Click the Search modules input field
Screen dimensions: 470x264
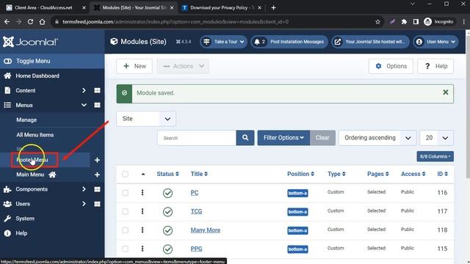(x=197, y=138)
